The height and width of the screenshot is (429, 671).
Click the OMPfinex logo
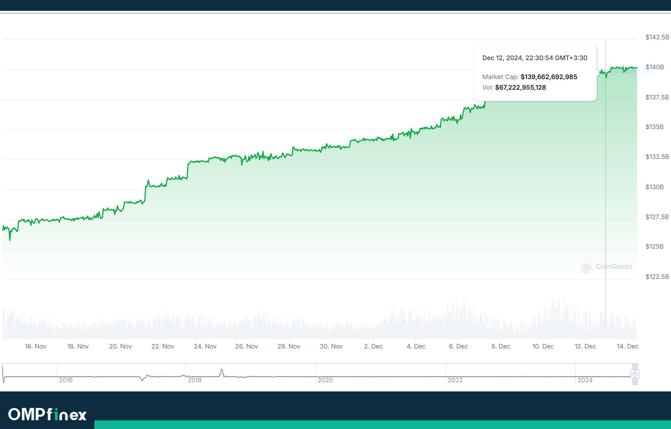(47, 414)
